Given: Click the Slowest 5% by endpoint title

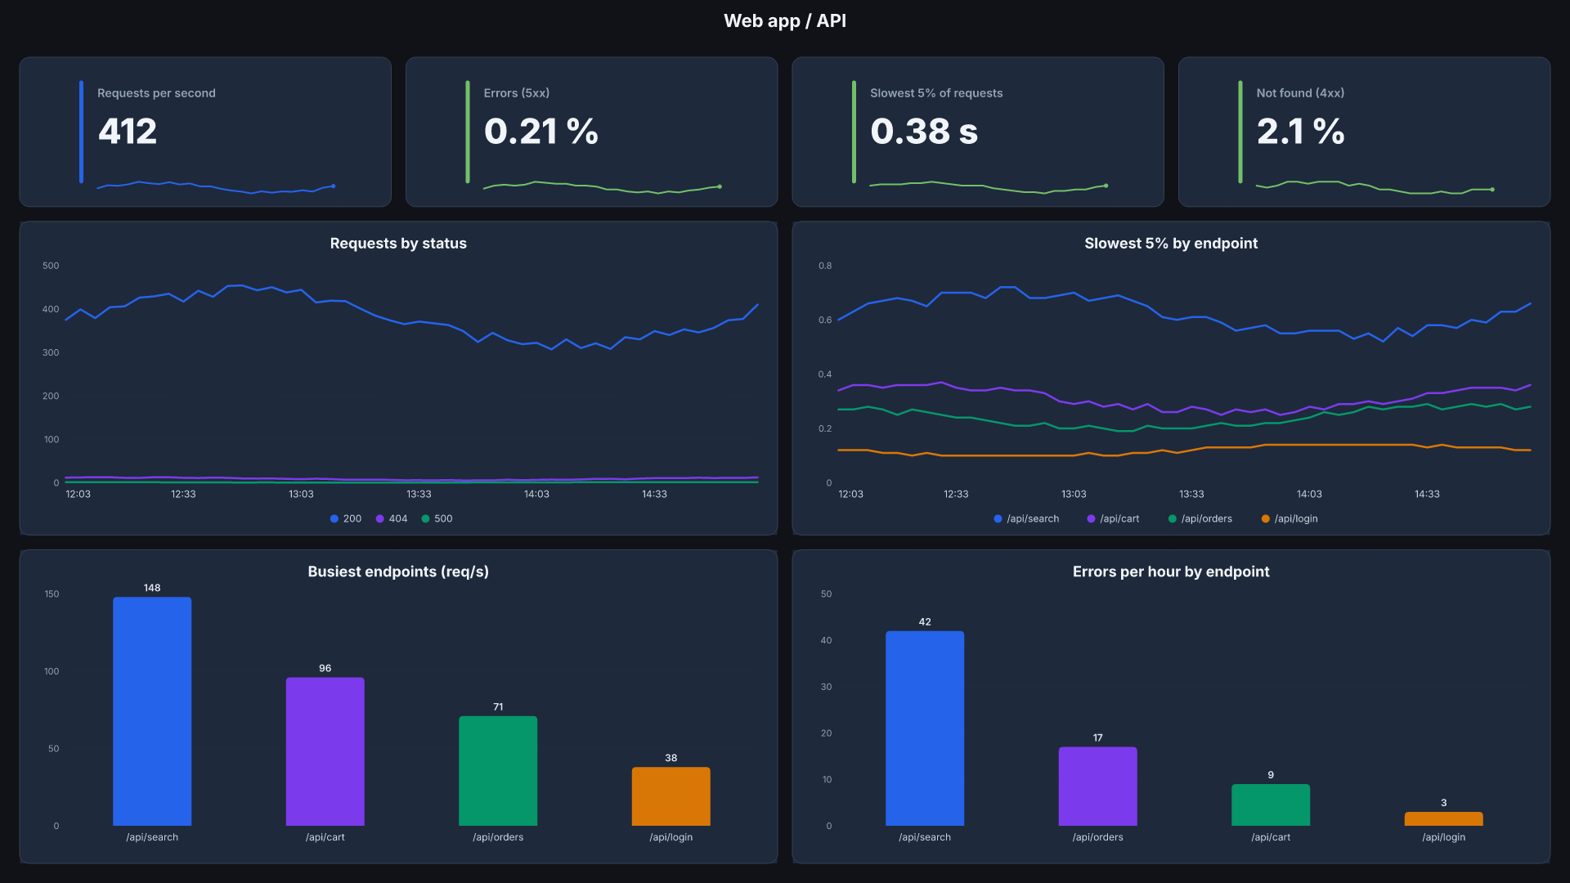Looking at the screenshot, I should [x=1171, y=243].
